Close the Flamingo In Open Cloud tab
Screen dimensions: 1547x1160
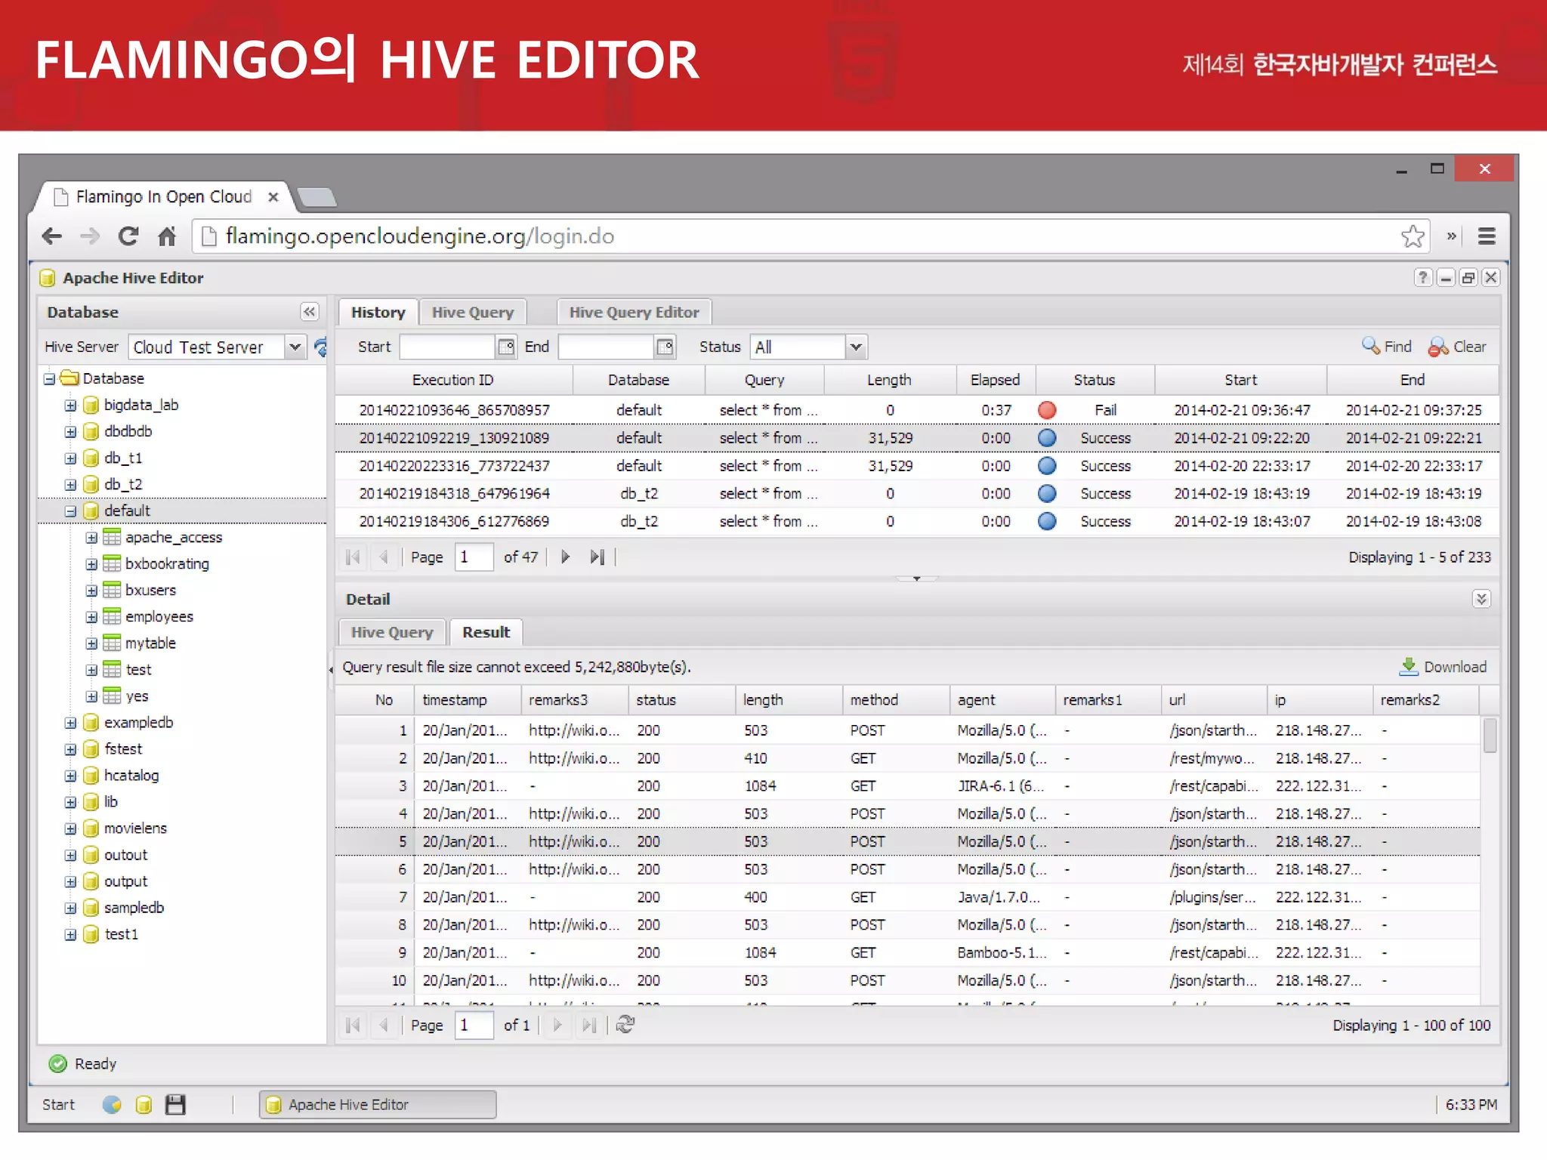click(x=273, y=197)
